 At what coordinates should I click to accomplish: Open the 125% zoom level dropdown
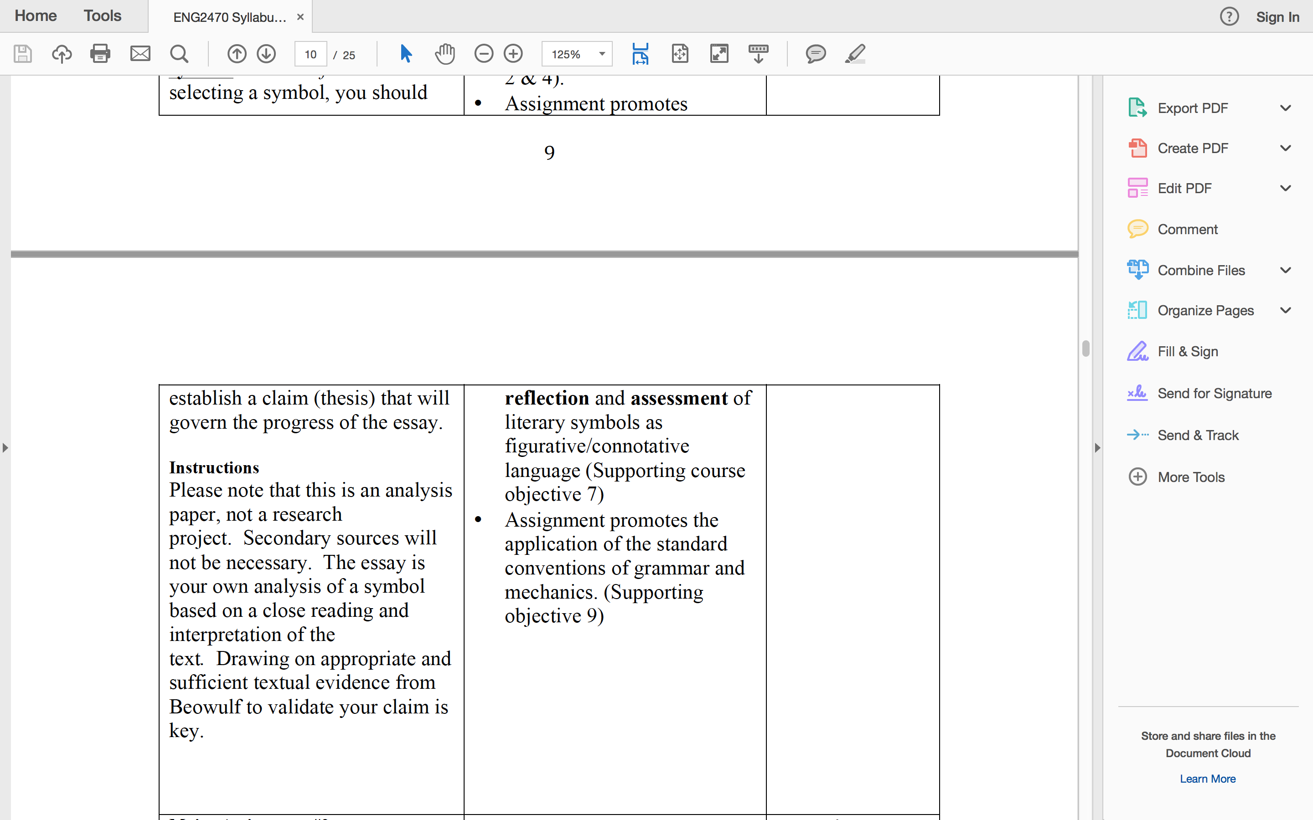(577, 54)
